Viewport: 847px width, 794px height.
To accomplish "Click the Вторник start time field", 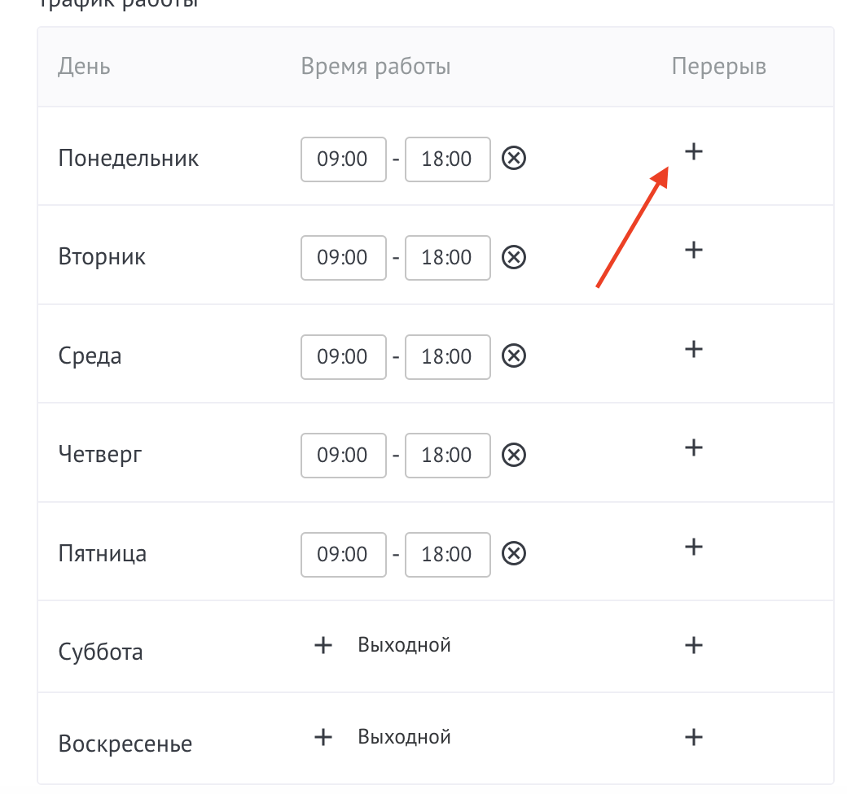I will click(343, 257).
